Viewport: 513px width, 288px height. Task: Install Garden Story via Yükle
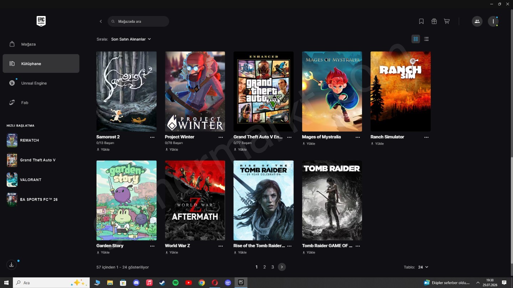[103, 252]
